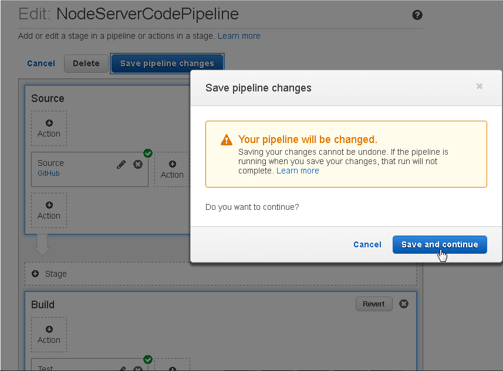This screenshot has height=371, width=503.
Task: Add action above Source GitHub box
Action: 49,128
